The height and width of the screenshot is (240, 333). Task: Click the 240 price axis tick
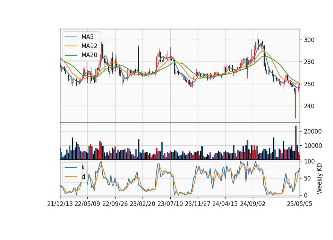pos(309,106)
